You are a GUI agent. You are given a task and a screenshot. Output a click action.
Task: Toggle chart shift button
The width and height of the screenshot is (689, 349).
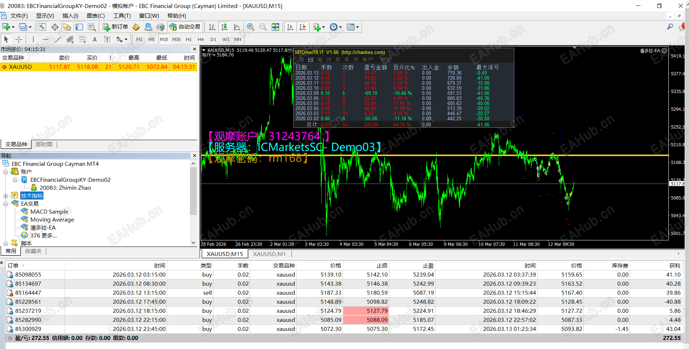[x=302, y=27]
